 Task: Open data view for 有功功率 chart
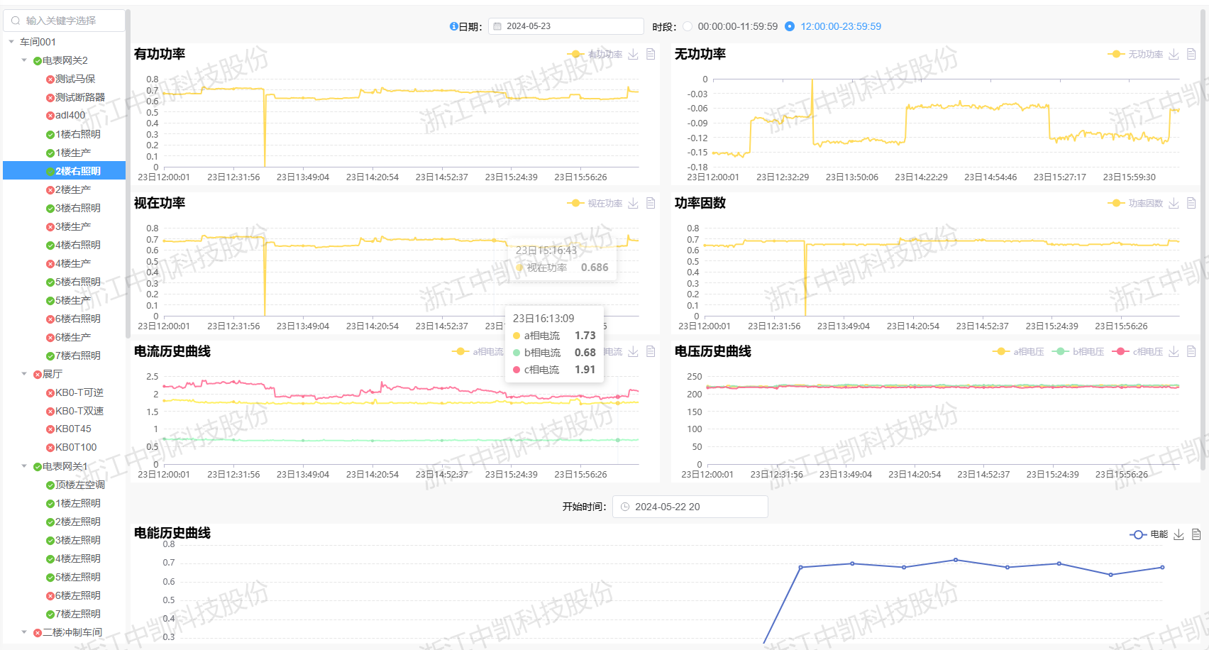click(x=651, y=55)
